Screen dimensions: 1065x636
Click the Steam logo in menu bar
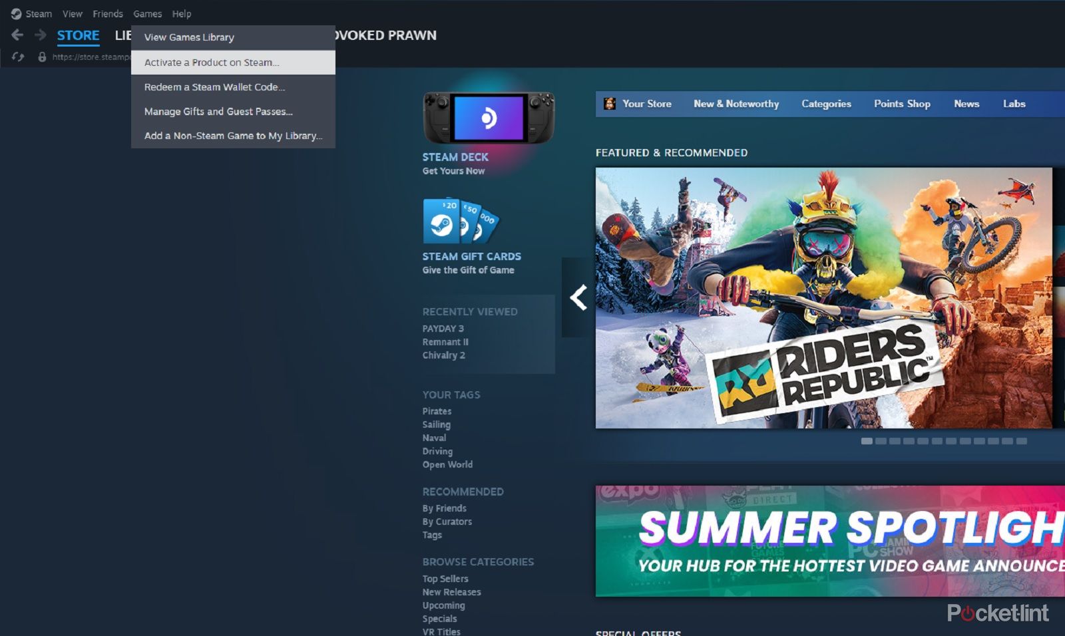point(16,13)
